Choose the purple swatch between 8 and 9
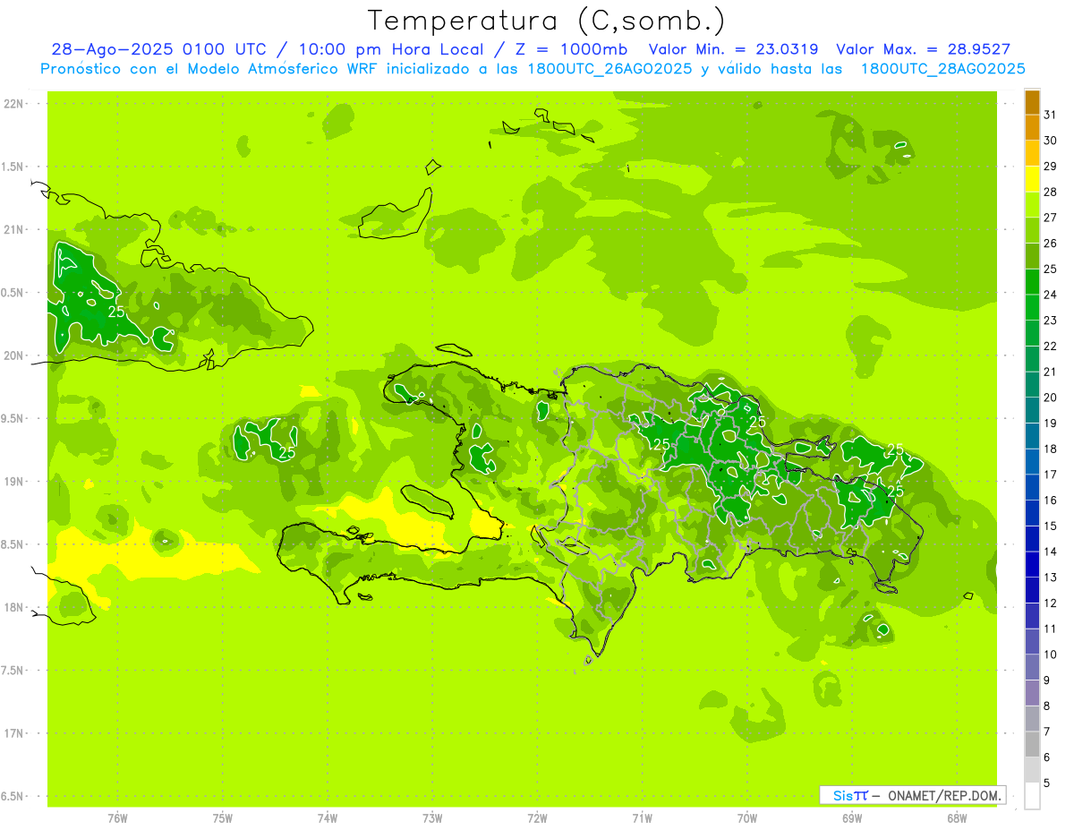Viewport: 1074px width, 830px height. click(x=1032, y=693)
